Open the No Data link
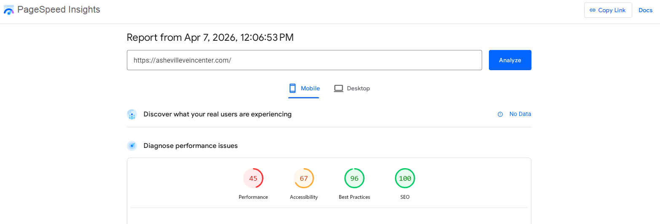Image resolution: width=660 pixels, height=224 pixels. click(x=520, y=114)
